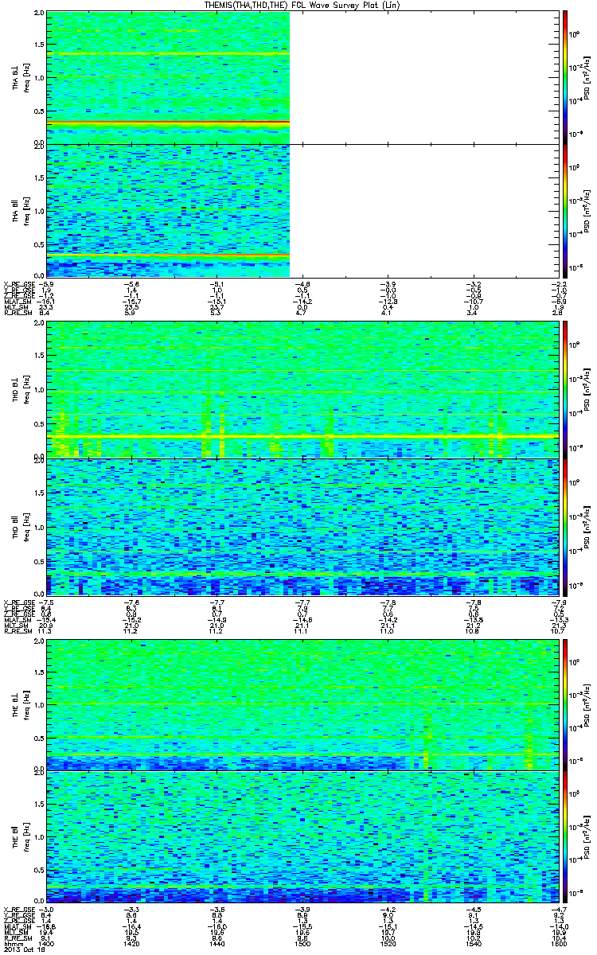Click the PSD color bar beside THA B-perpendicular
The image size is (597, 955).
(565, 77)
